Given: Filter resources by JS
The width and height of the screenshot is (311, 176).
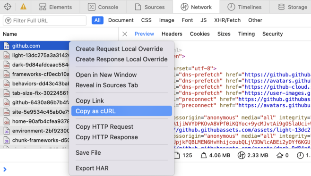Looking at the screenshot, I should coord(204,20).
